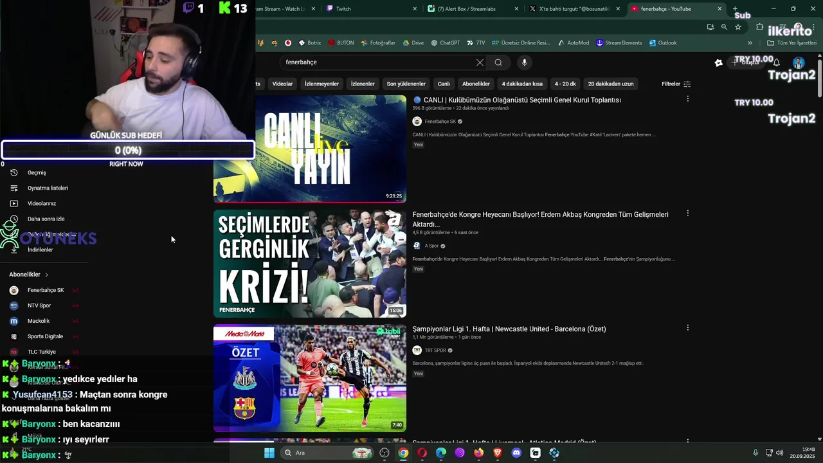Open Microsoft Edge from the taskbar
823x463 pixels.
coord(441,453)
